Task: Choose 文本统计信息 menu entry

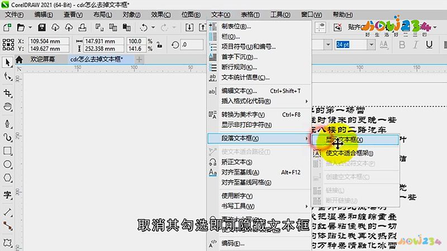Action: click(259, 78)
